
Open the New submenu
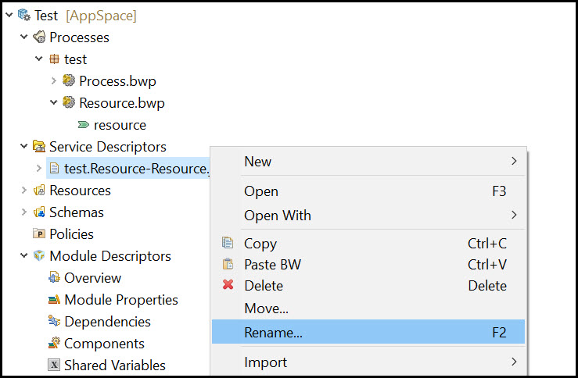(x=368, y=162)
